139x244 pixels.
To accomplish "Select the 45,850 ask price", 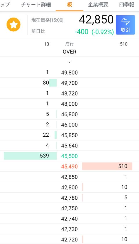I will click(69, 135).
